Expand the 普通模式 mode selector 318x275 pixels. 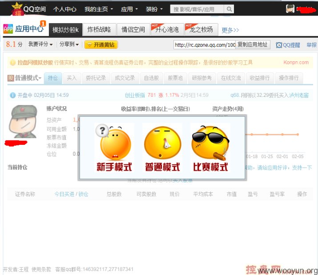coord(28,78)
